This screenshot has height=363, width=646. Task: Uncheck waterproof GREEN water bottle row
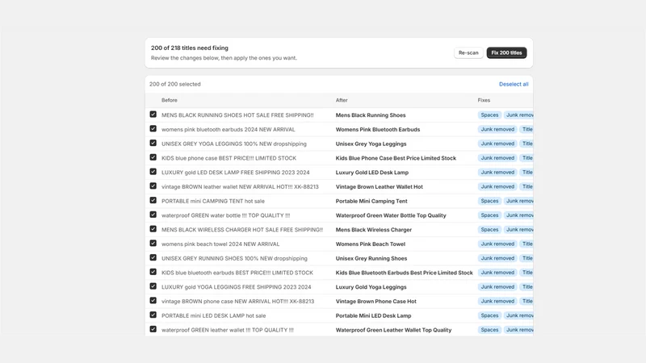(153, 215)
